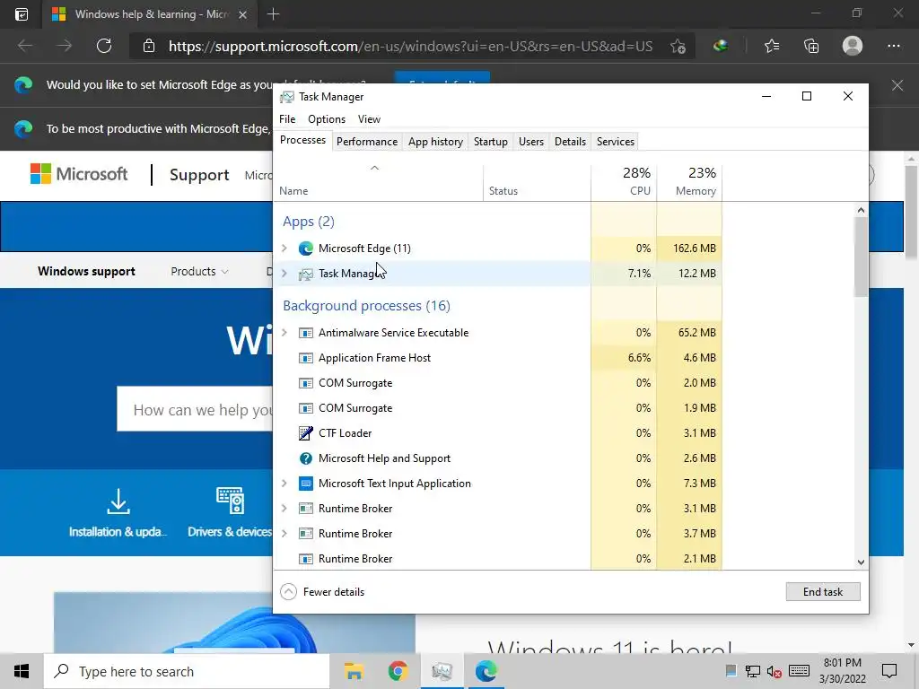Select the Windows help & learning browser tab

point(150,14)
